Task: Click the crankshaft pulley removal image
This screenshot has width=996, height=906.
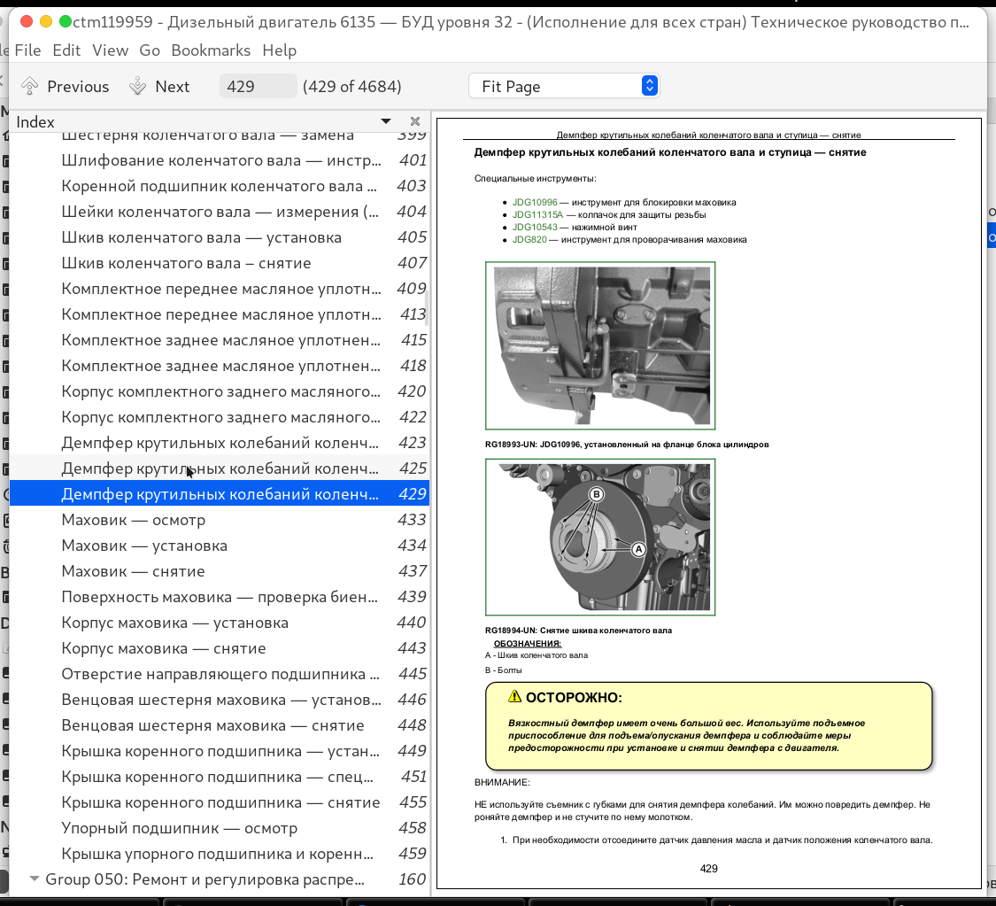Action: point(600,537)
